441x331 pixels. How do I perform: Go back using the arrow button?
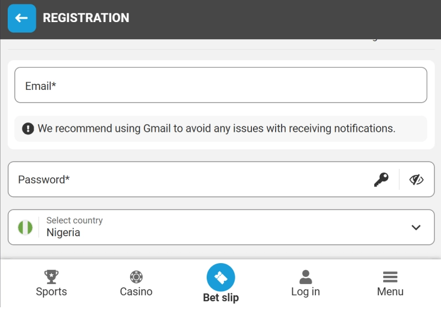(x=21, y=18)
